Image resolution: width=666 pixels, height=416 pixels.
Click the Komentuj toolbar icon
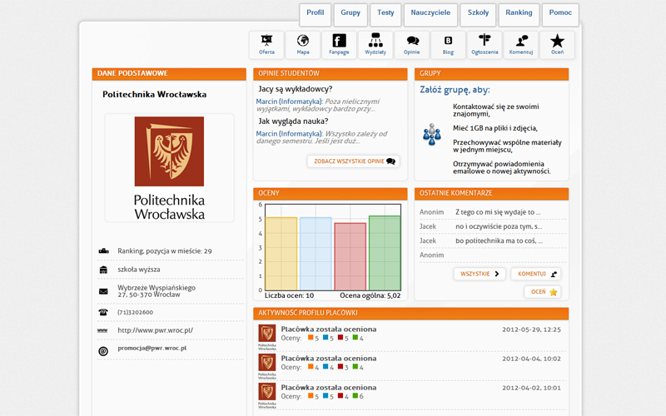521,45
